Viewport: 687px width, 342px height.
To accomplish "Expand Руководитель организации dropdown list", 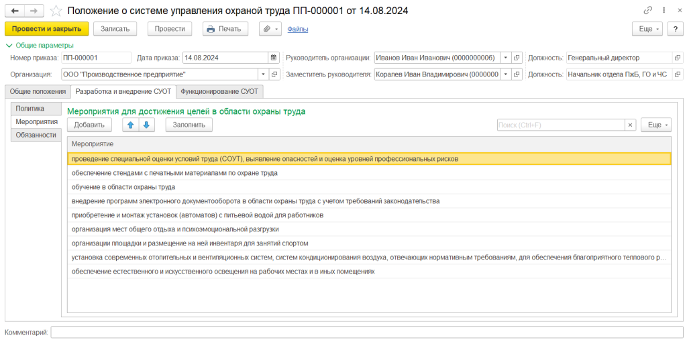I will click(x=505, y=58).
